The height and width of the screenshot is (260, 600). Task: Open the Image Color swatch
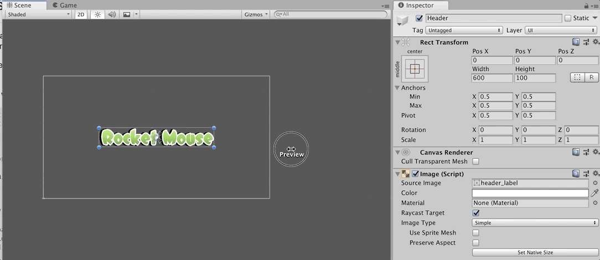530,193
